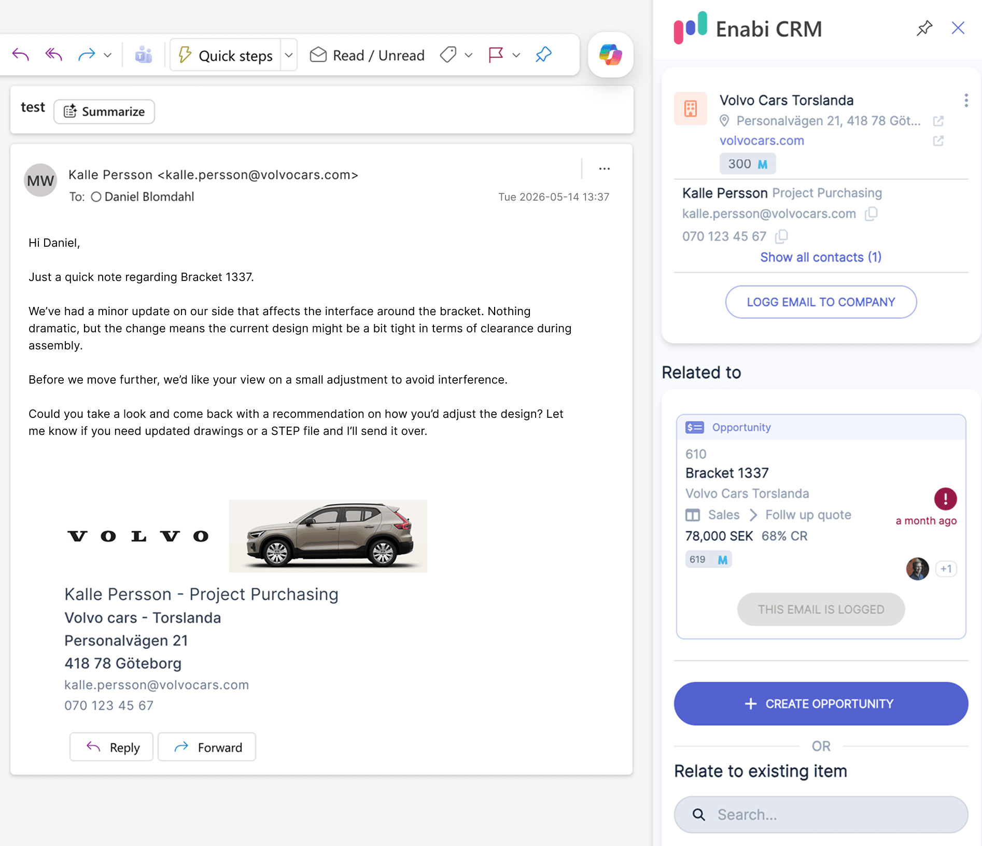Click the MW sender avatar

(x=40, y=180)
